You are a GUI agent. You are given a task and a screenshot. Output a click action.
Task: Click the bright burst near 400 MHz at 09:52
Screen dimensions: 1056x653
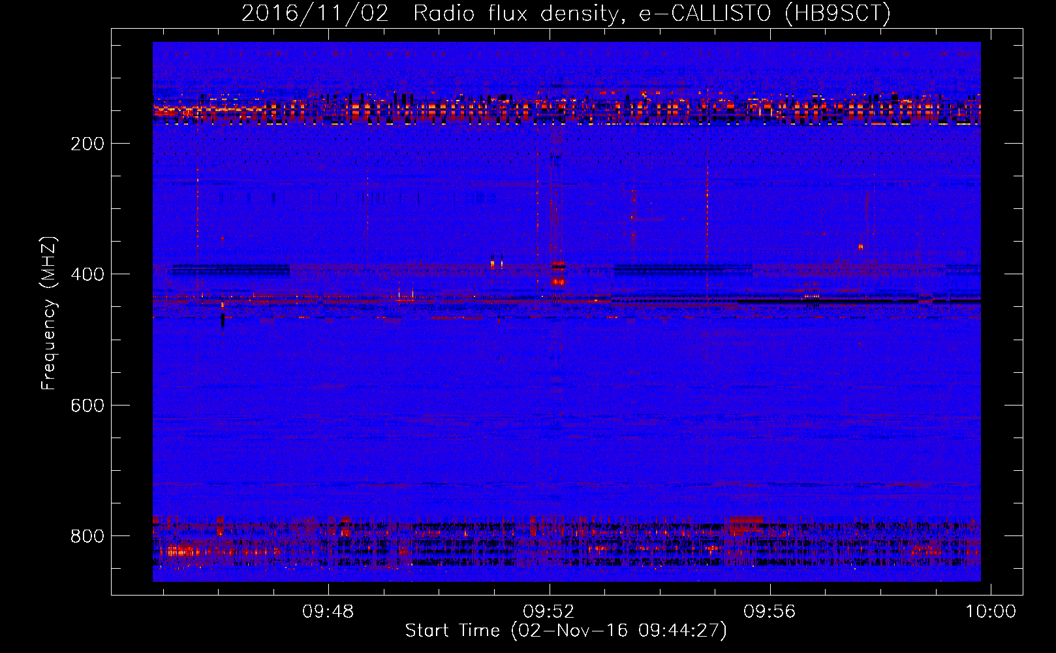558,273
